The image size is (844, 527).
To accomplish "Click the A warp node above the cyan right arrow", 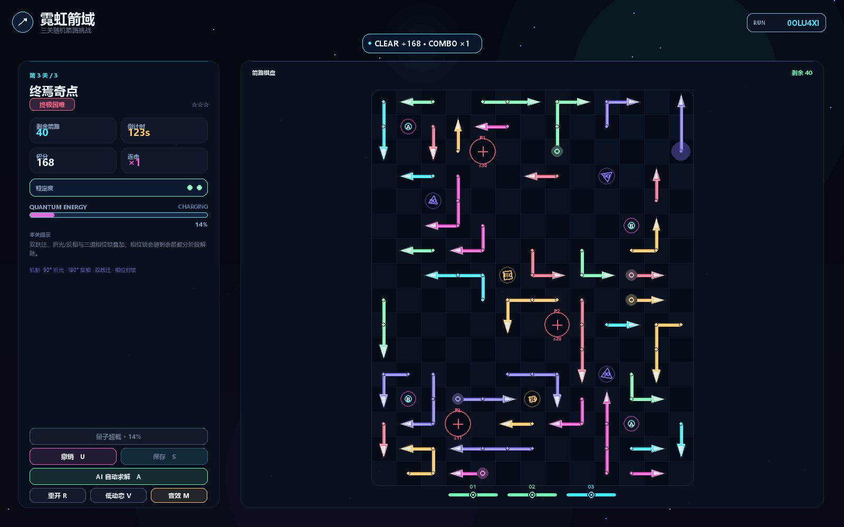I will tap(631, 424).
